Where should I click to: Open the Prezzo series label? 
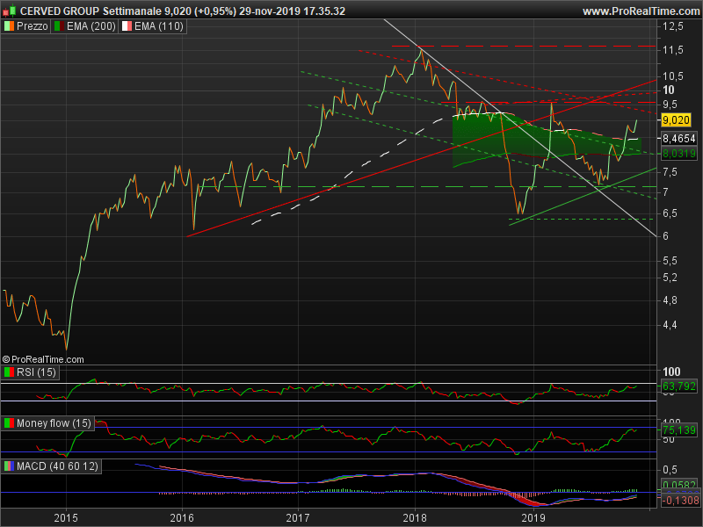[x=33, y=26]
